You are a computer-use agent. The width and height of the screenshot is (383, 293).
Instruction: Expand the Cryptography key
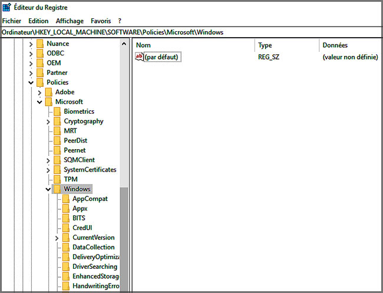tap(48, 121)
